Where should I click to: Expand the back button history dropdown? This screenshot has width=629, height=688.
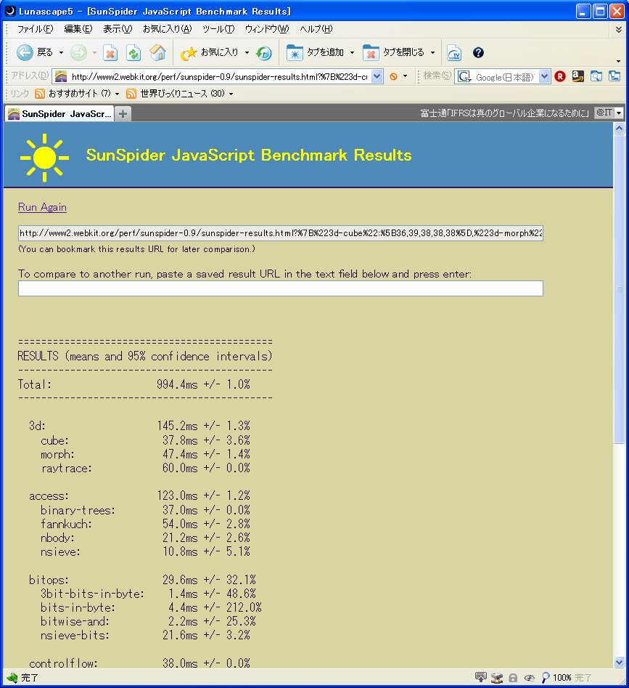click(61, 53)
